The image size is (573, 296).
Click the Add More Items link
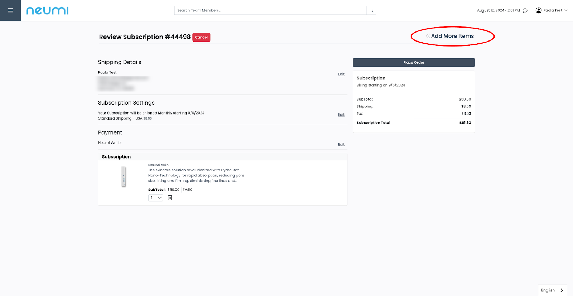click(x=452, y=36)
